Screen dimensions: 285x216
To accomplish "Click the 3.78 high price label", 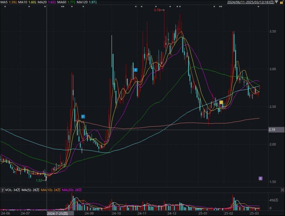I will tap(157, 10).
